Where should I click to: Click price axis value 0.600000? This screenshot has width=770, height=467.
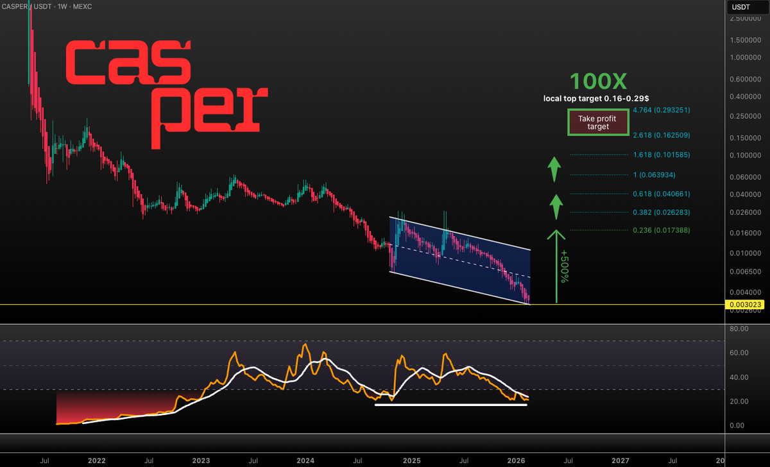pos(746,80)
